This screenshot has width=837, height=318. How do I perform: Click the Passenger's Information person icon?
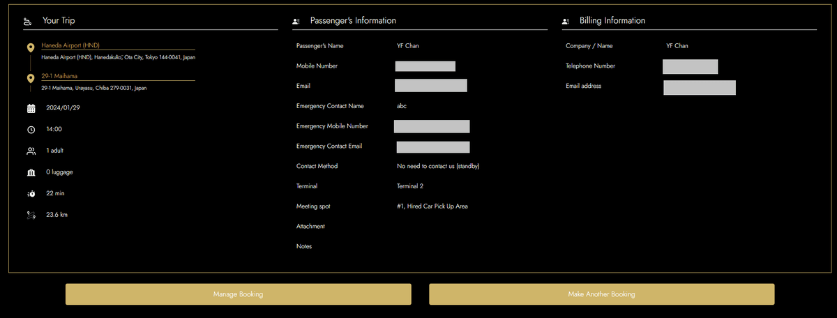pos(296,22)
